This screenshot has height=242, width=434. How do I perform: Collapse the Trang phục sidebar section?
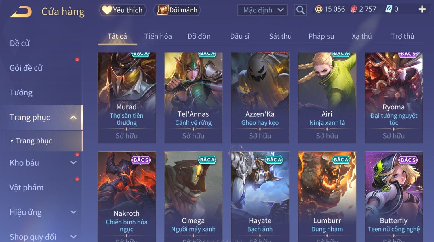pos(73,117)
